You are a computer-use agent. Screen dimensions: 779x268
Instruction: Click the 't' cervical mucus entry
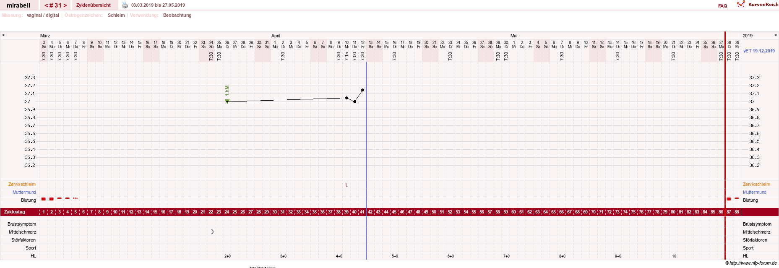click(x=346, y=185)
